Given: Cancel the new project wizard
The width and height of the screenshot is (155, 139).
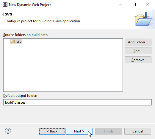Looking at the screenshot, I should (138, 131).
